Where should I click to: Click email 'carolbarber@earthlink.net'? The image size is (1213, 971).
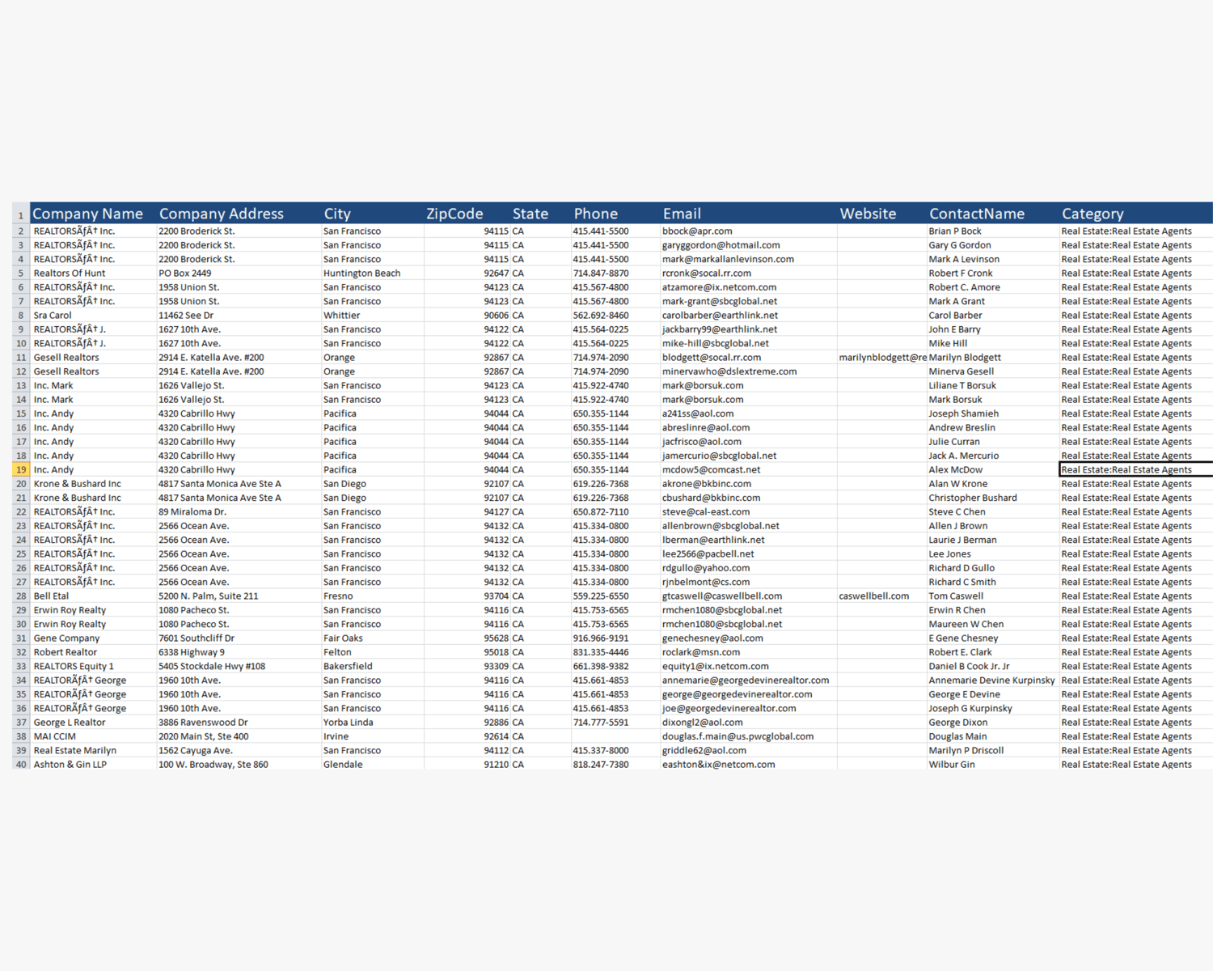coord(749,316)
